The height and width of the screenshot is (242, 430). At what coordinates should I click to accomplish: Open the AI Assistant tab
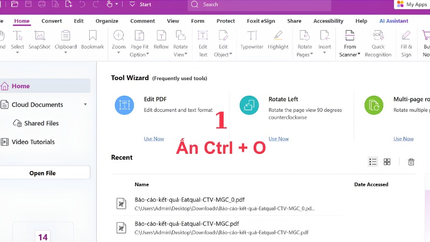[x=394, y=21]
